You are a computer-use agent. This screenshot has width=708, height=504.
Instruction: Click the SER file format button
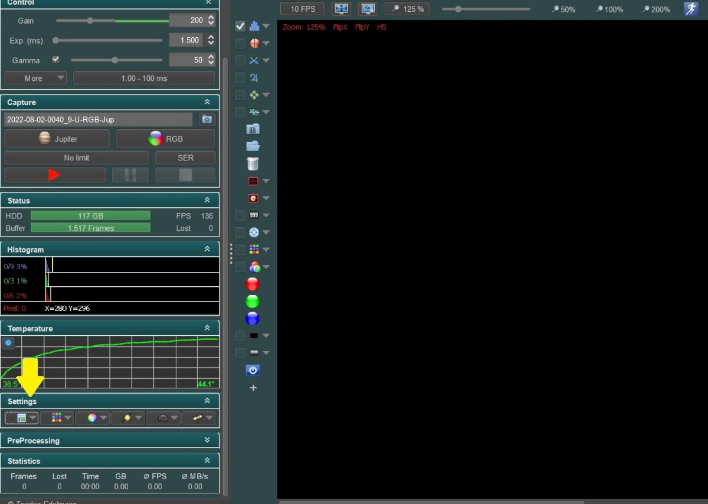coord(185,158)
